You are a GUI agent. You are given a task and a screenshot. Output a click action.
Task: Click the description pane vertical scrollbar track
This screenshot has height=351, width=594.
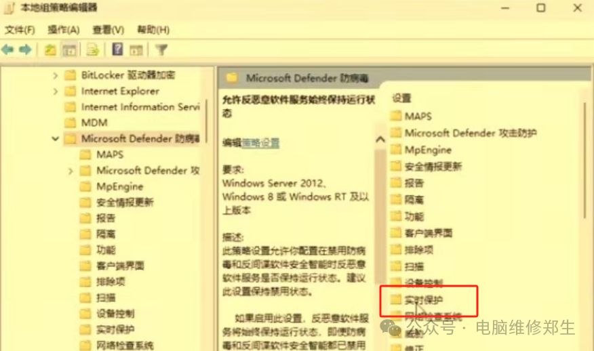click(380, 216)
